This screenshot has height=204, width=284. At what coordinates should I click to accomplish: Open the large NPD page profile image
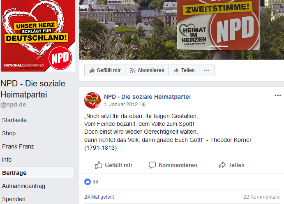click(x=38, y=36)
